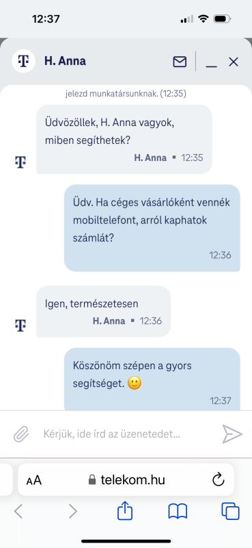Tap the telekom.hu address bar
Image resolution: width=252 pixels, height=548 pixels.
126,480
